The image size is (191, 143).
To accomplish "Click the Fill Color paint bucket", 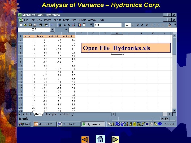I will coord(170,25).
